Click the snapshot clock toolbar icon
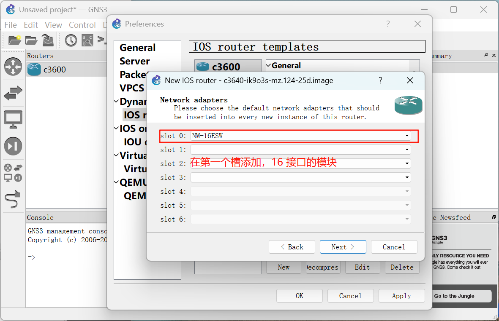Screen dimensions: 499x321 (x=71, y=40)
